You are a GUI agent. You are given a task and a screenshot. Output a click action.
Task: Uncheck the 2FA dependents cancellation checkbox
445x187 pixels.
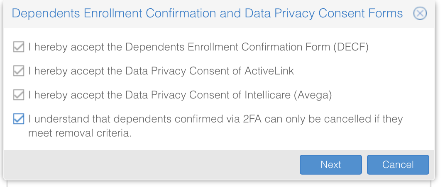coord(19,120)
